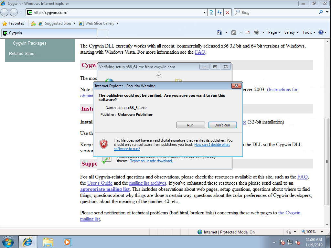
Task: Click the scrollbar down arrow
Action: (327, 224)
